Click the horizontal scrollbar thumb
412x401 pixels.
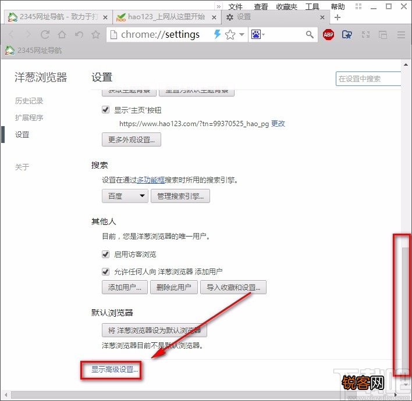coord(184,395)
